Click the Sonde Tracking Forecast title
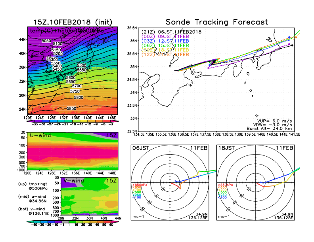 tap(216, 22)
